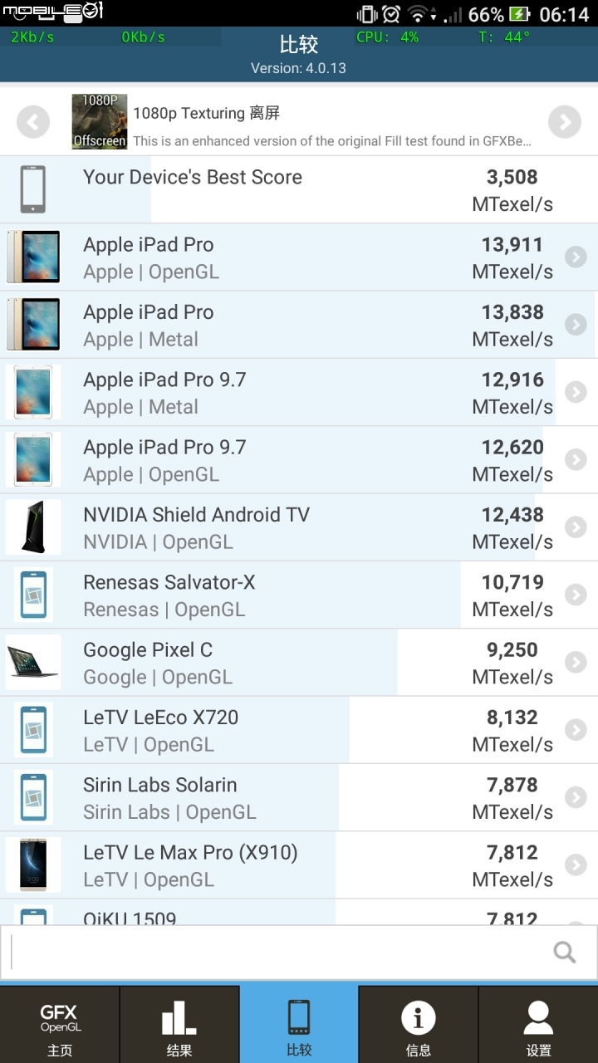The height and width of the screenshot is (1063, 598).
Task: Expand Apple iPad Pro OpenGL details chevron
Action: tap(576, 257)
